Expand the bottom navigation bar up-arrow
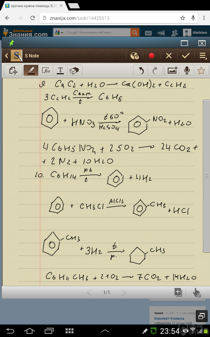 tap(105, 331)
